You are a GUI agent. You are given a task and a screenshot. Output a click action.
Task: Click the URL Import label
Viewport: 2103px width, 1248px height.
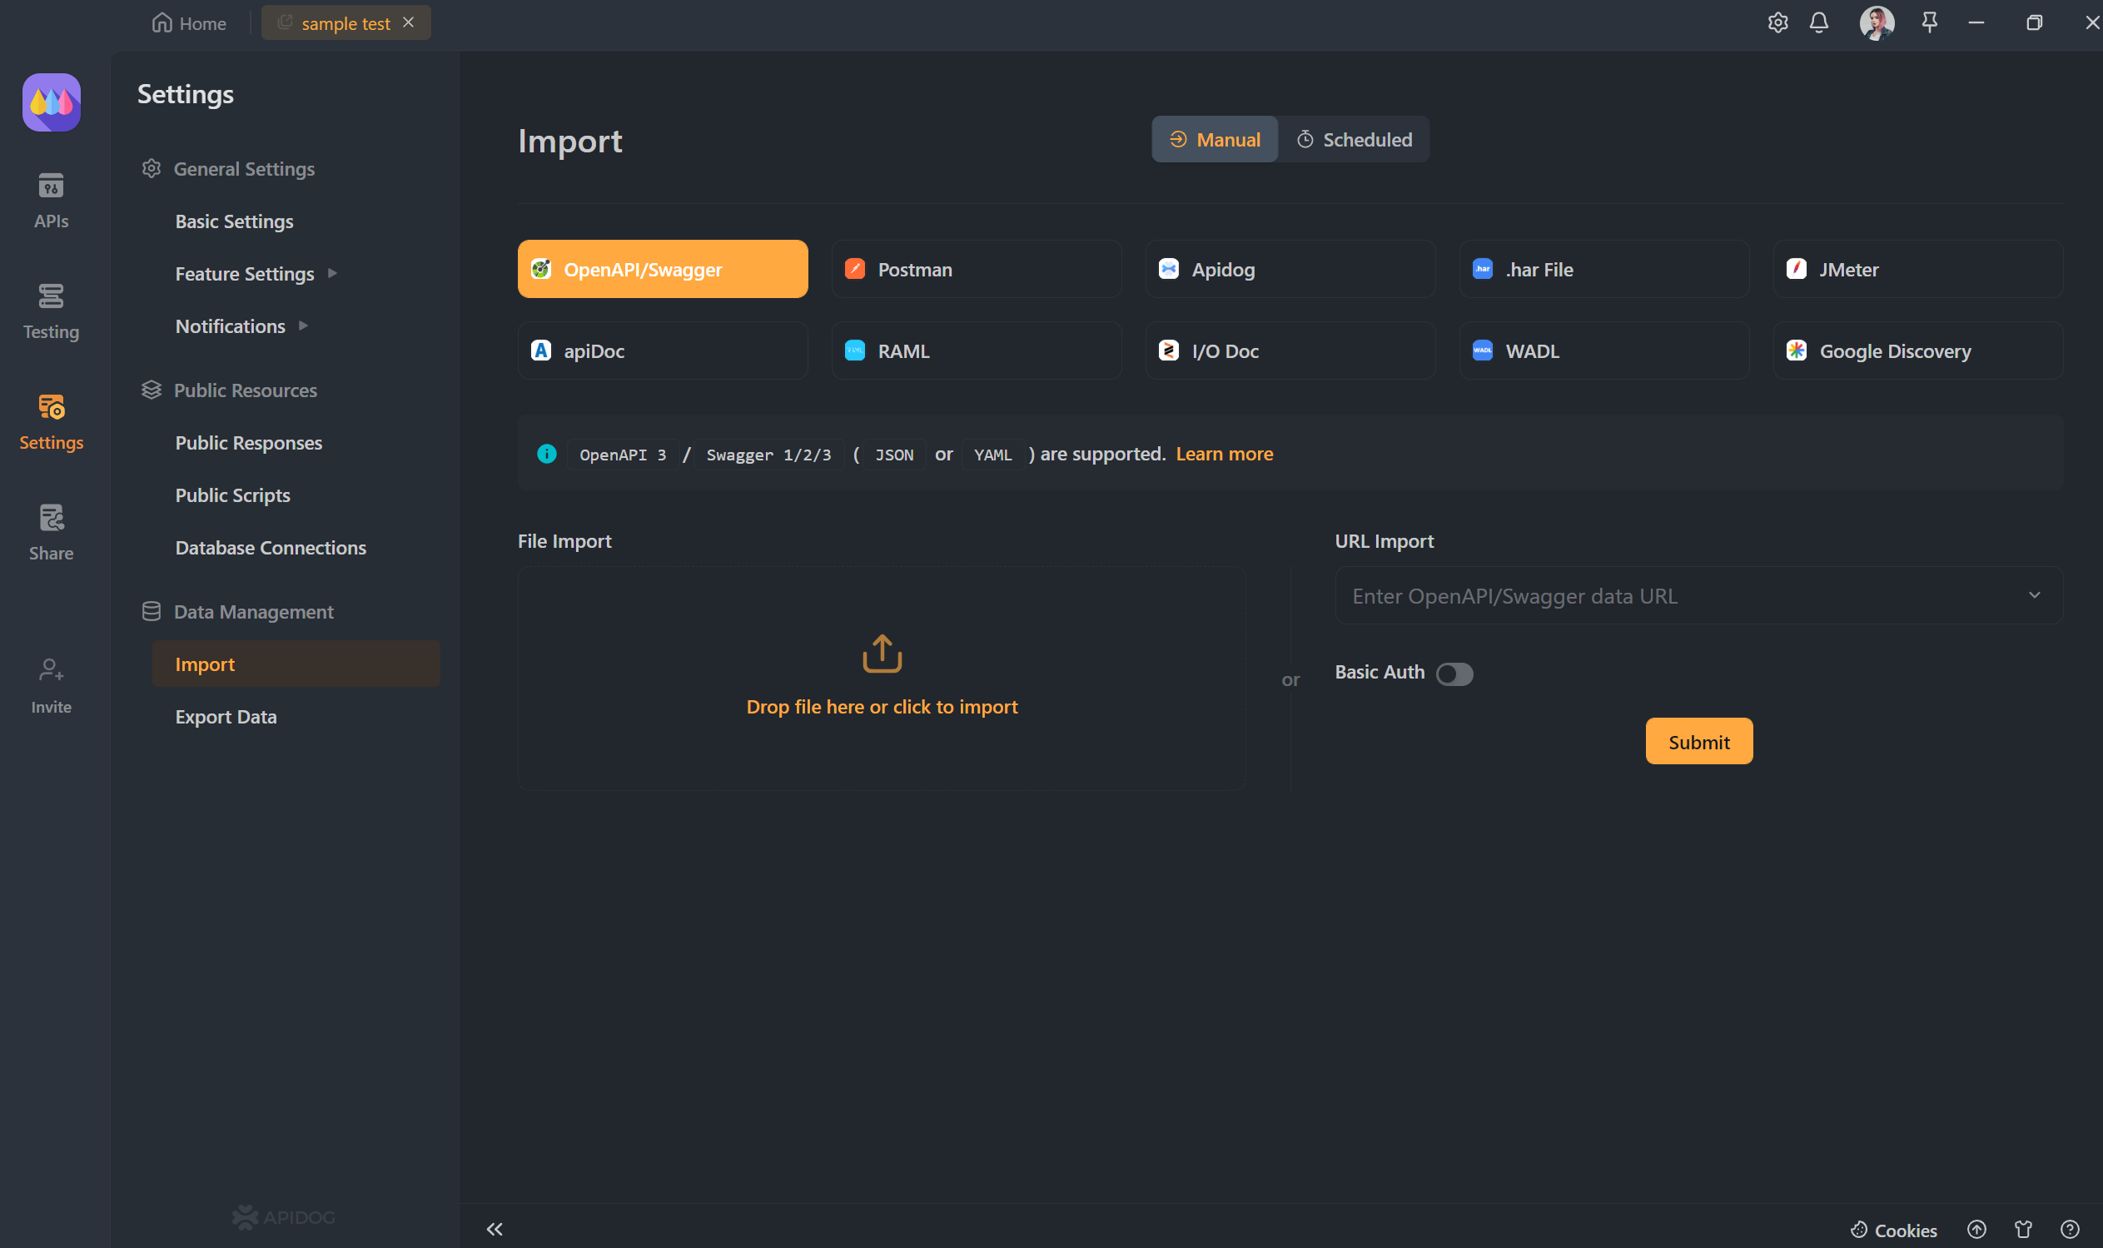1384,540
